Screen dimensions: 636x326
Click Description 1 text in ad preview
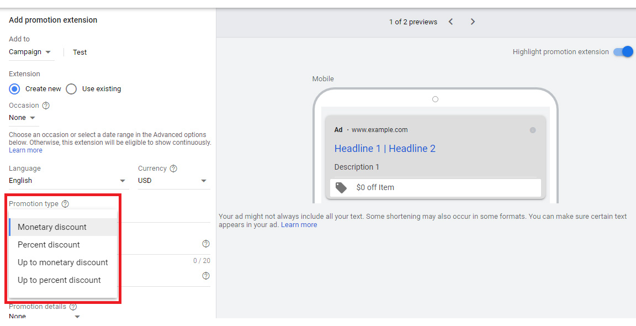tap(357, 167)
